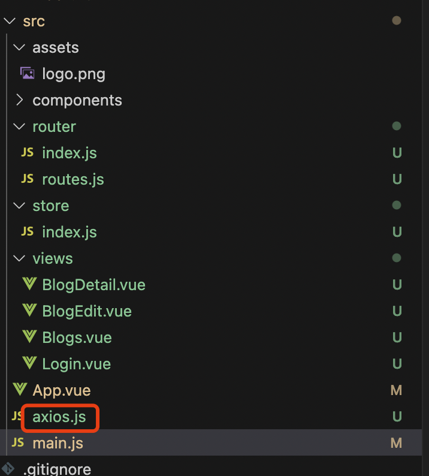Click the Vue icon next to Login.vue

point(28,364)
